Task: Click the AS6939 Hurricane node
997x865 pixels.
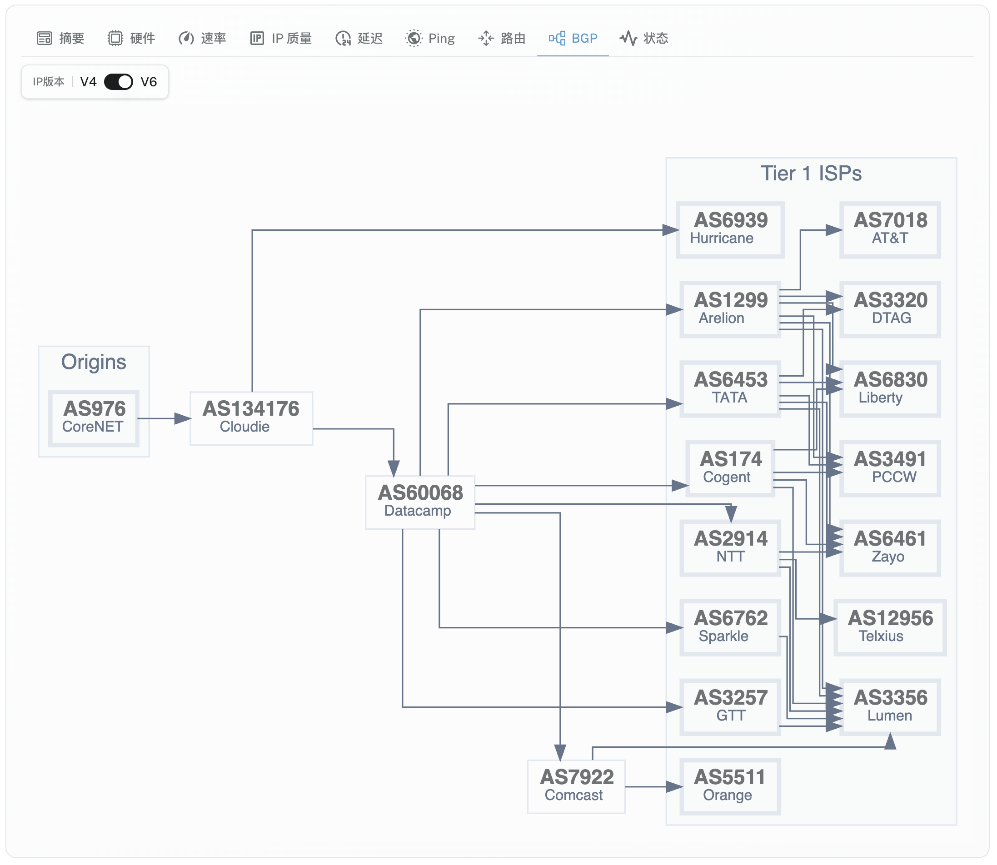Action: coord(730,230)
